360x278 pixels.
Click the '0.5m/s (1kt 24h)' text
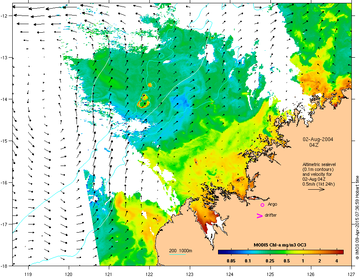[318, 184]
